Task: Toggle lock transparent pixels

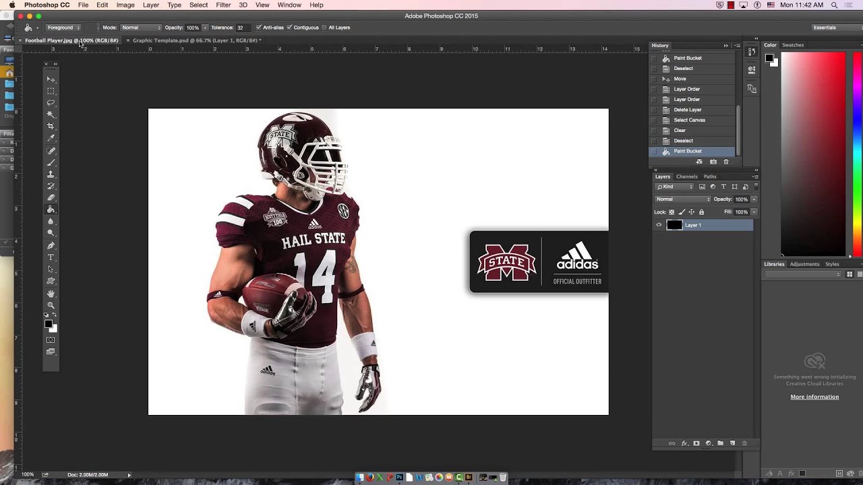Action: [672, 212]
